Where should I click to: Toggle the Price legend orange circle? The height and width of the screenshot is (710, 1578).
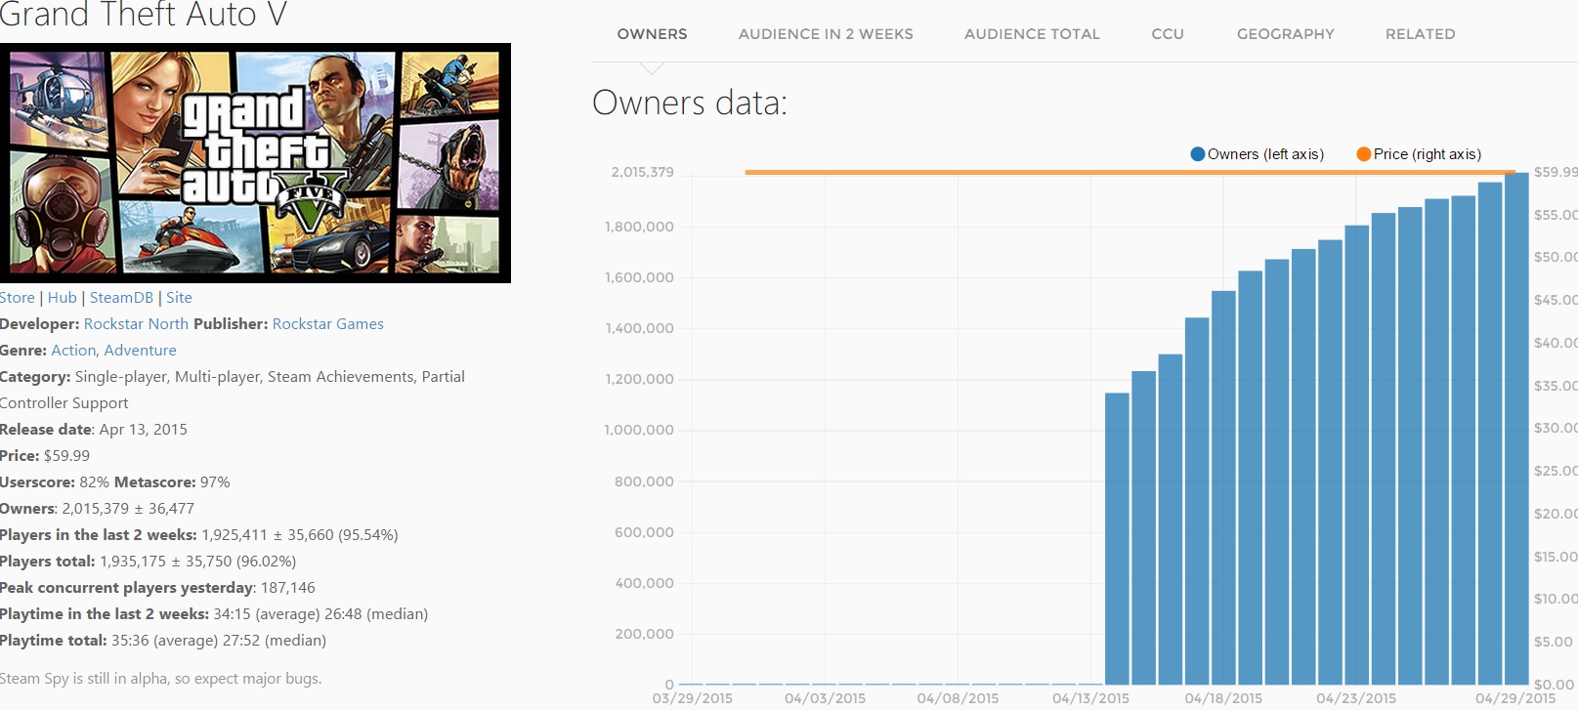(1363, 154)
